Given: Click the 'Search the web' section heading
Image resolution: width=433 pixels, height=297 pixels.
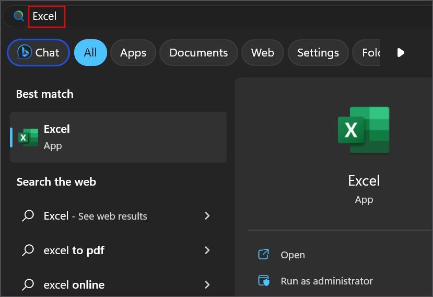Looking at the screenshot, I should 56,181.
